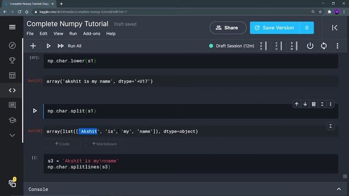
Task: Open the graduation cap Courses icon
Action: click(x=12, y=120)
